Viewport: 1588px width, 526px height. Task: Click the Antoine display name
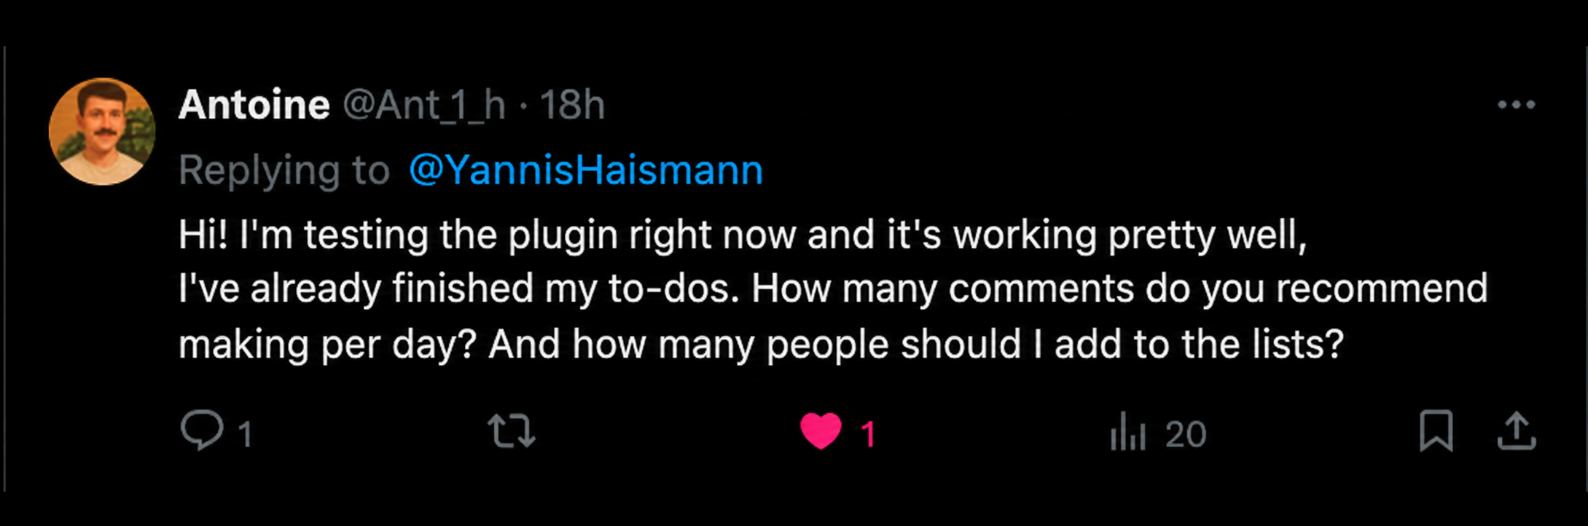tap(254, 105)
